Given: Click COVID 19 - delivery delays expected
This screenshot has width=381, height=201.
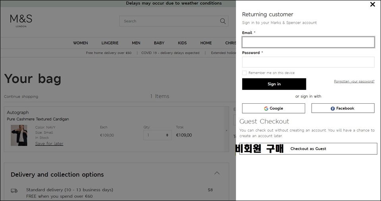Looking at the screenshot, I should 170,53.
